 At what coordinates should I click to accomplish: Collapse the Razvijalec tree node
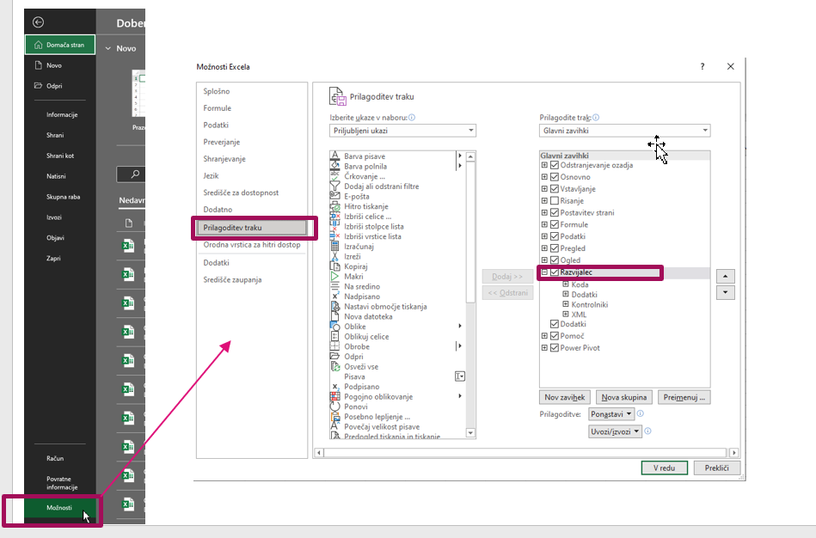(x=544, y=272)
